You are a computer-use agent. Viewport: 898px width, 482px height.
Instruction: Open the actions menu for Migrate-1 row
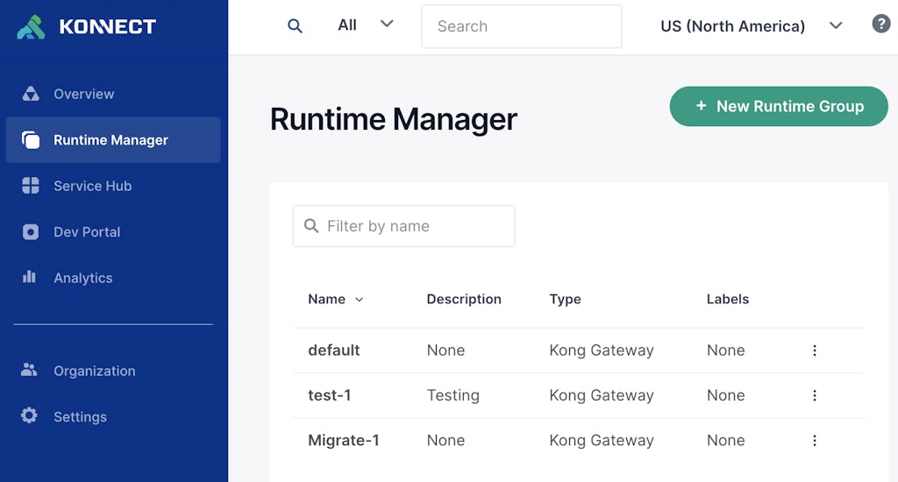tap(814, 441)
